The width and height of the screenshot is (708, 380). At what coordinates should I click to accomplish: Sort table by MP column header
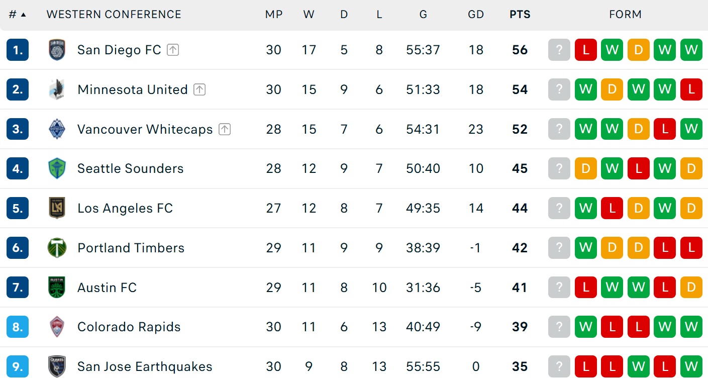tap(274, 15)
